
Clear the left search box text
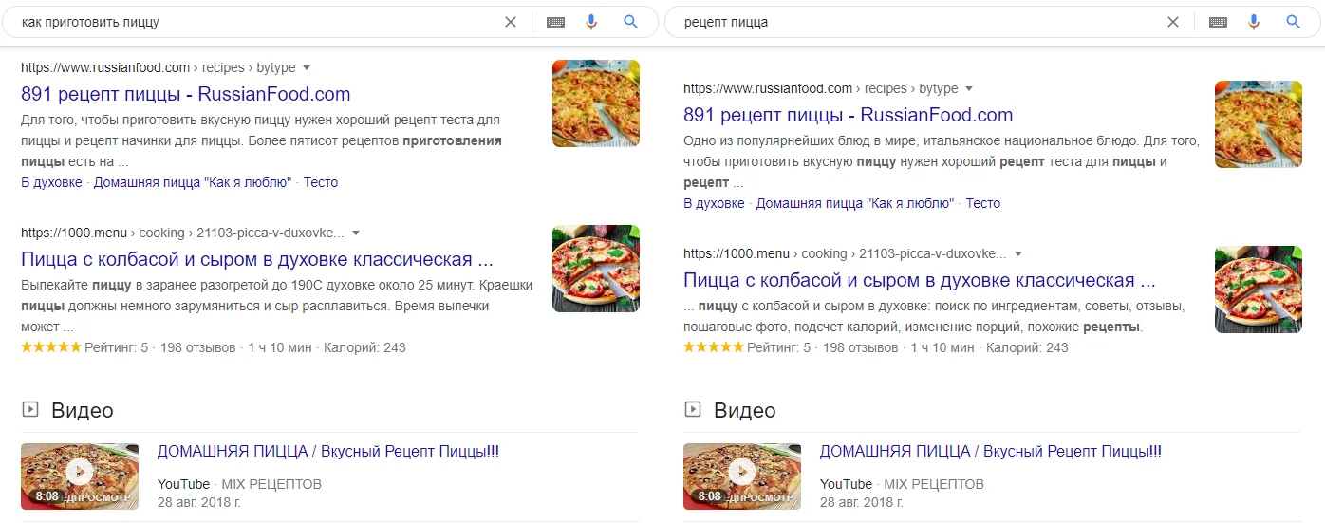click(511, 22)
